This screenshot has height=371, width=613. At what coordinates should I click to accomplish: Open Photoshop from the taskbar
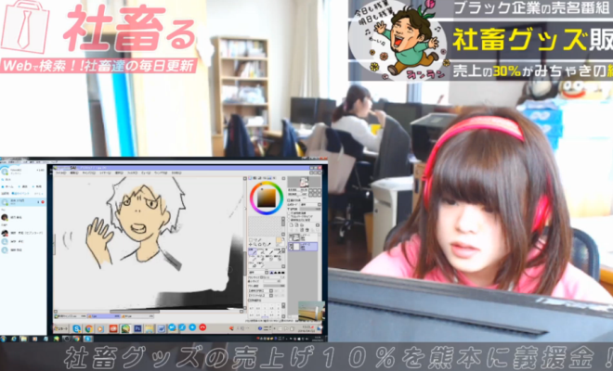coord(137,328)
